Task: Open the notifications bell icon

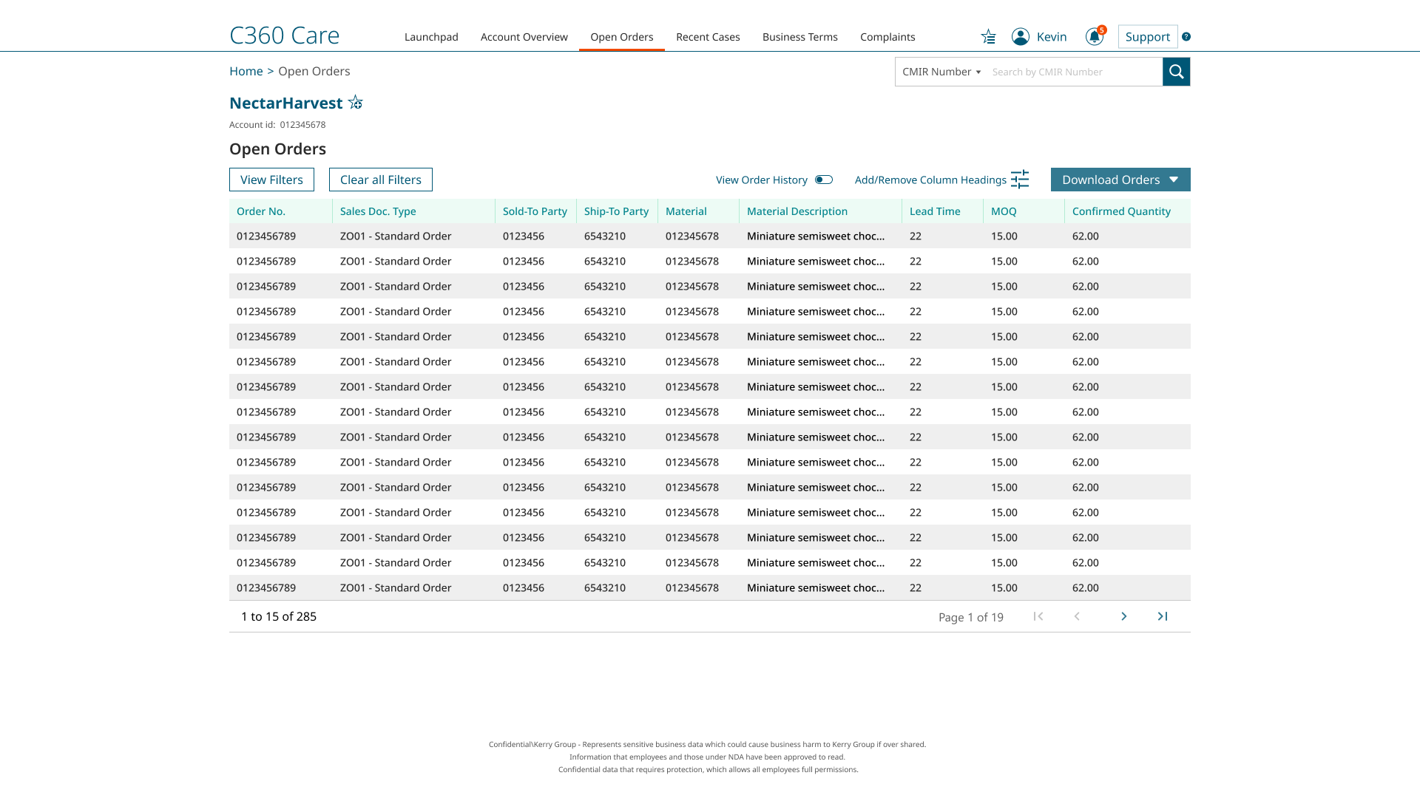Action: tap(1094, 37)
